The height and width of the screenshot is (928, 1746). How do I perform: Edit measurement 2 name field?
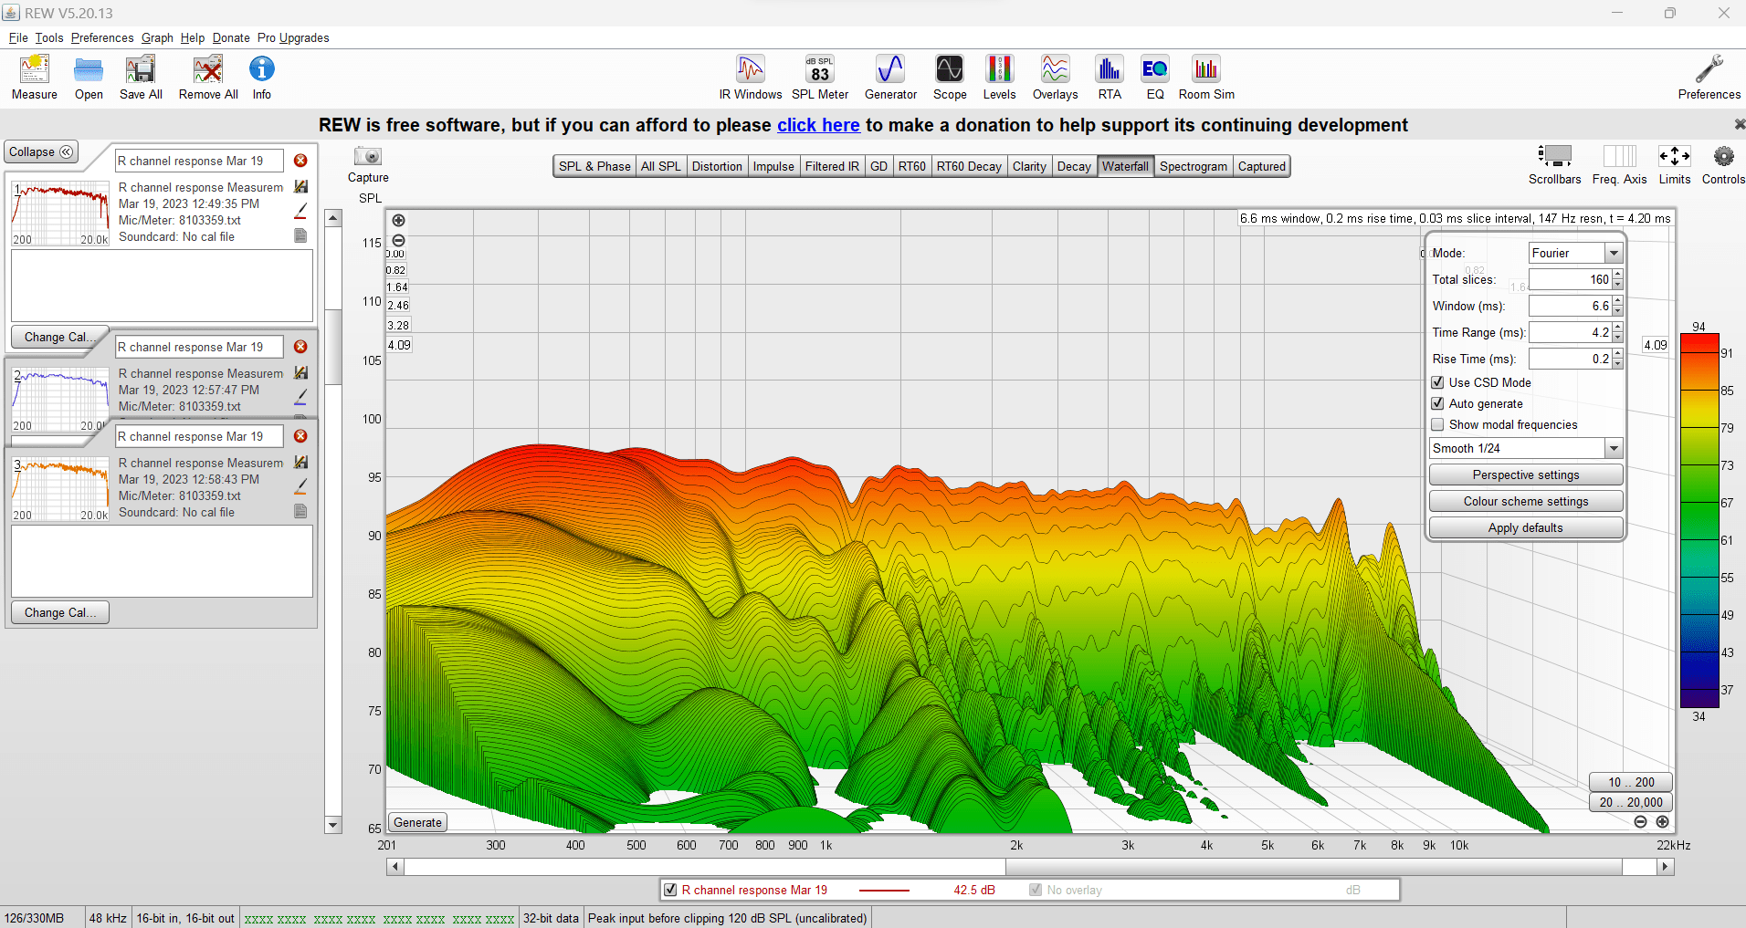click(x=199, y=347)
